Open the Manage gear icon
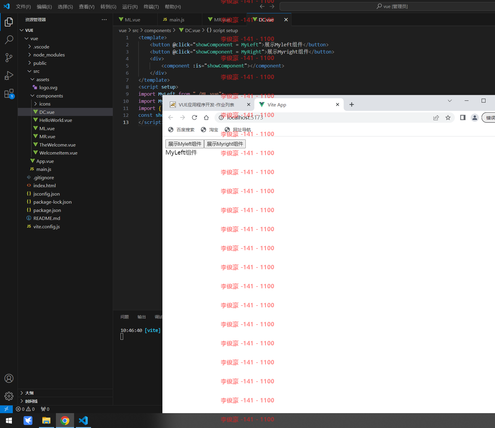This screenshot has width=495, height=428. (9, 396)
